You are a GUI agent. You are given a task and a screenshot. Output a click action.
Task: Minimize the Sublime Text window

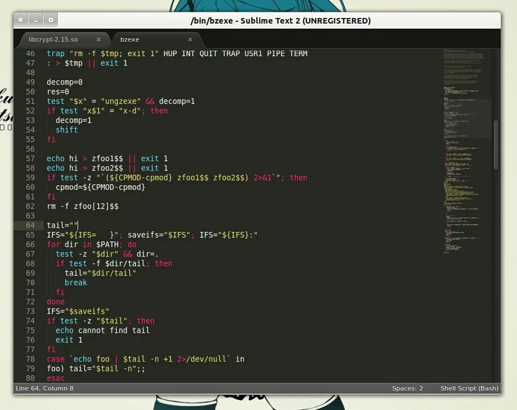point(35,20)
